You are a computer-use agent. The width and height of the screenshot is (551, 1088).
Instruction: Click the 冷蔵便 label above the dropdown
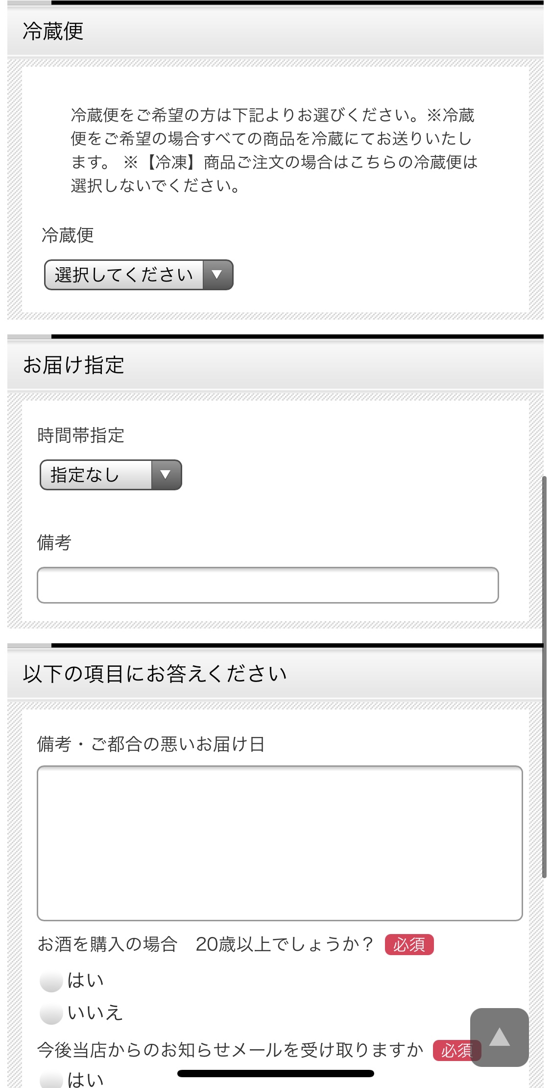(x=68, y=235)
